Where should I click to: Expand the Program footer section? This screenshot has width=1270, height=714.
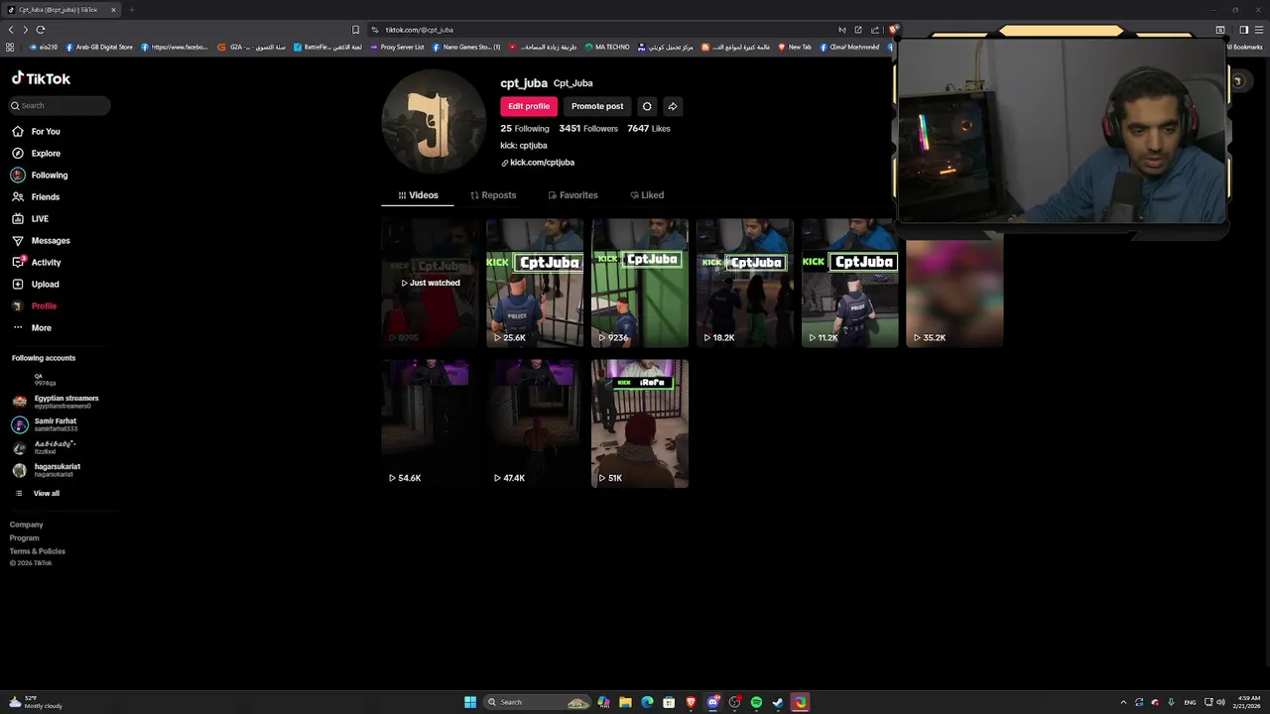pyautogui.click(x=25, y=537)
